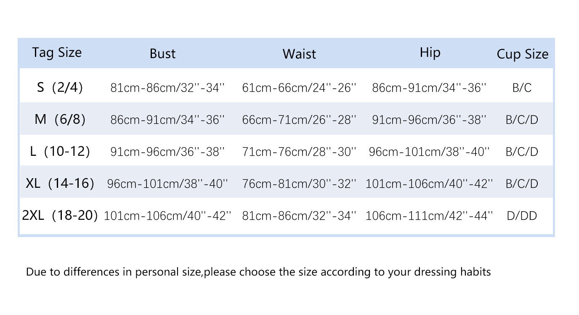This screenshot has height=315, width=579.
Task: Select the Hip column header
Action: point(430,52)
